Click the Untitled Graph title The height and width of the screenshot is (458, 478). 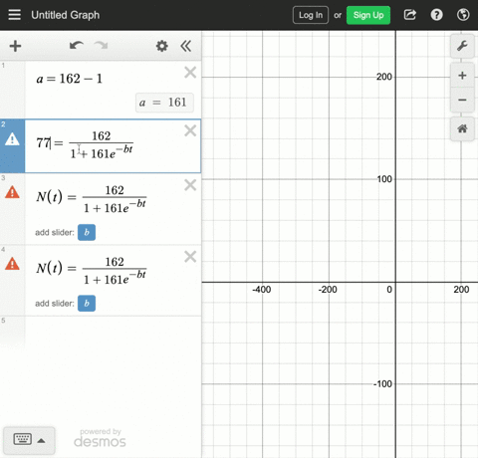point(66,15)
